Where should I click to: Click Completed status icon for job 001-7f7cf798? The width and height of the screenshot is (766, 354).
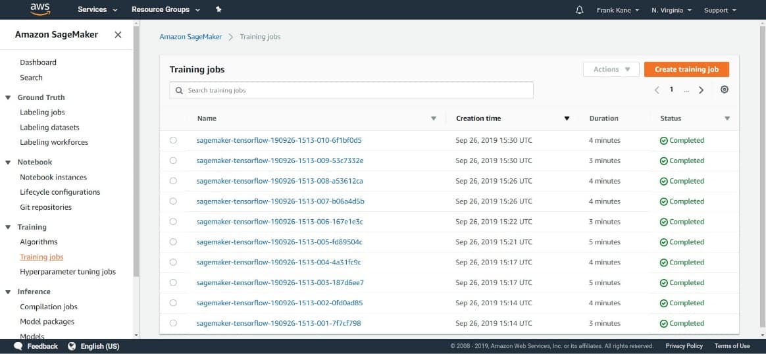point(663,324)
